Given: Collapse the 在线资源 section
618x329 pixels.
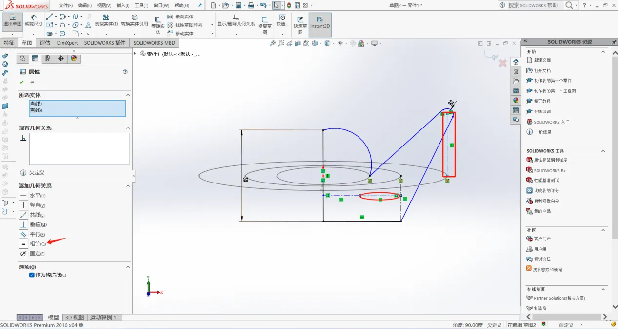Looking at the screenshot, I should (x=603, y=289).
